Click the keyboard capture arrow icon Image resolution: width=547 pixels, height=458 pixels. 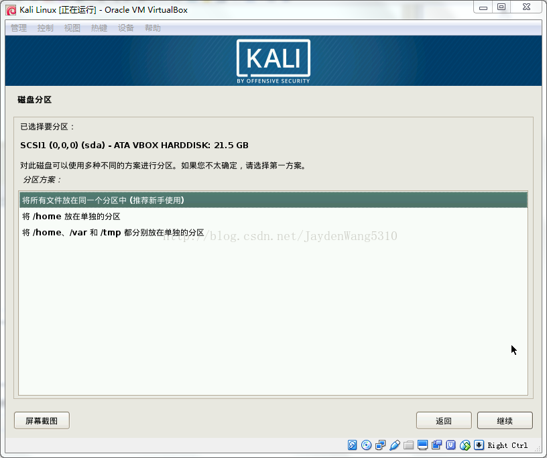[479, 445]
